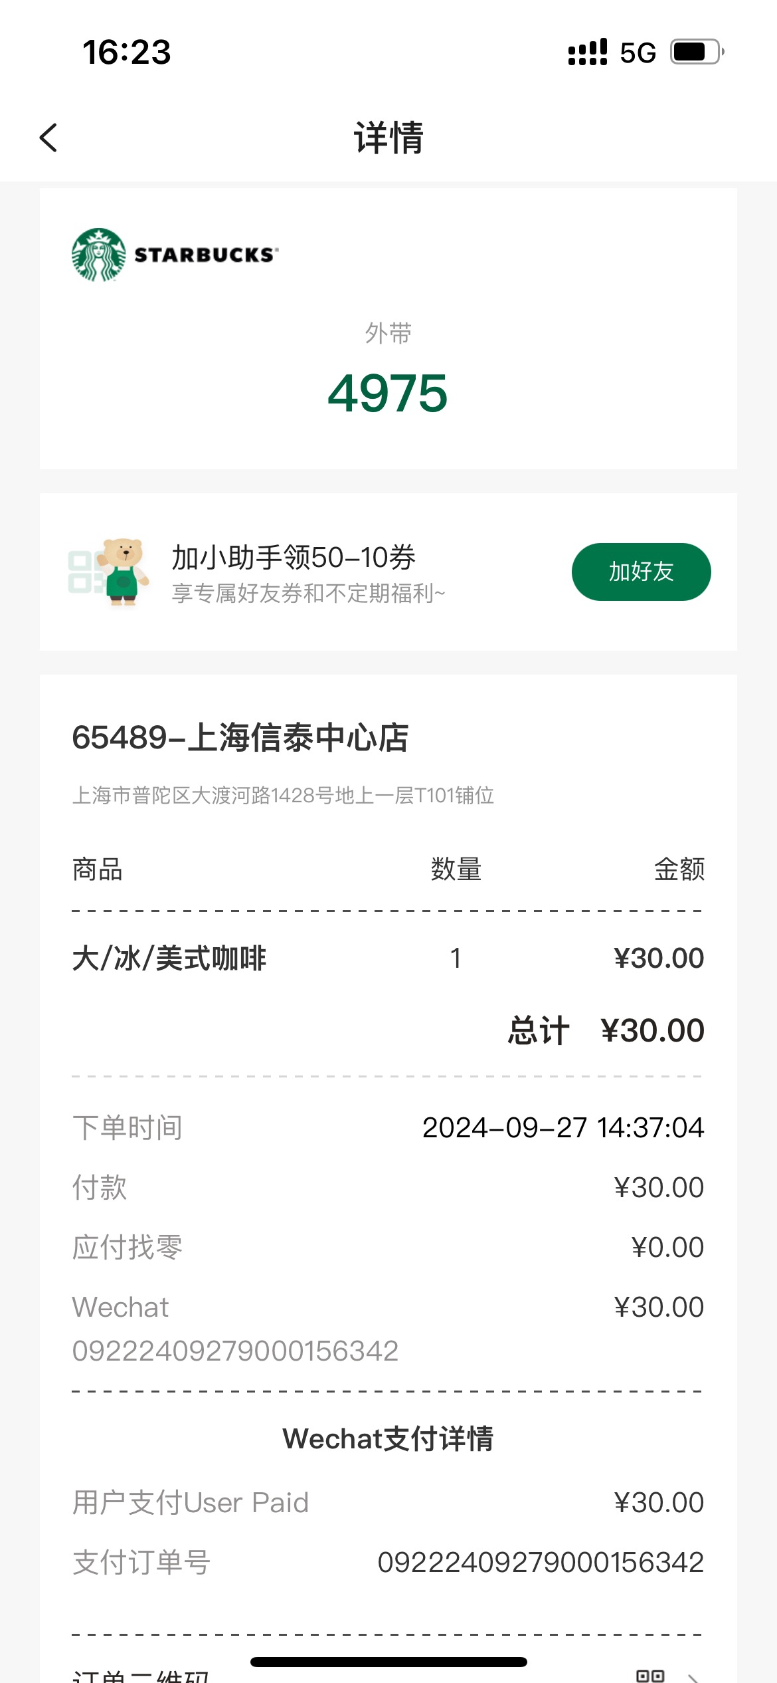Tap the store address line
This screenshot has height=1683, width=777.
tap(283, 795)
